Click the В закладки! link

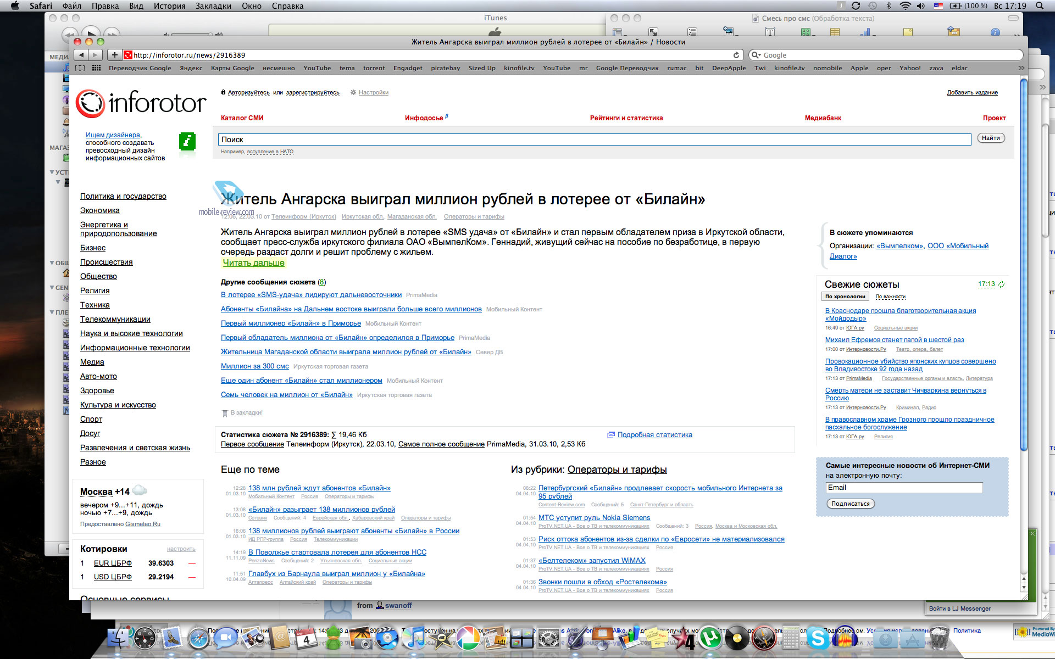click(246, 413)
